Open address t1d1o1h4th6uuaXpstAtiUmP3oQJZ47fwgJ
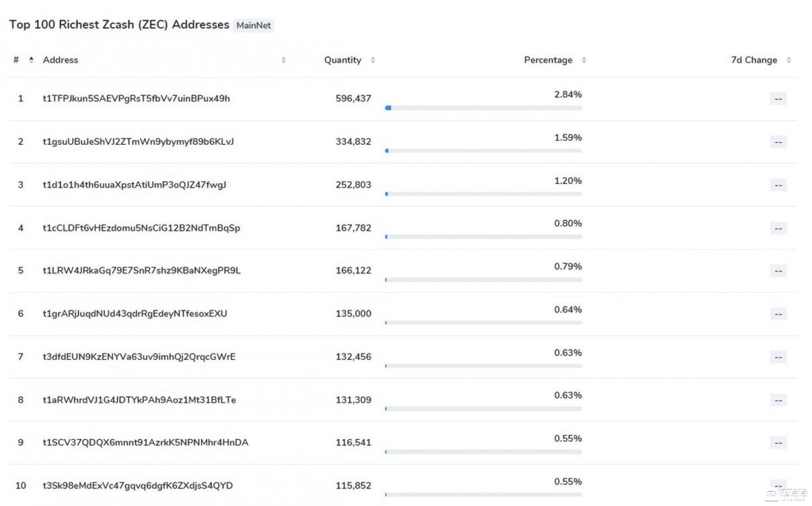This screenshot has width=812, height=506. [x=134, y=185]
